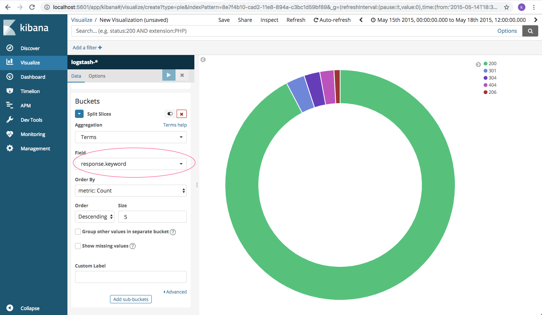
Task: Open the Order By dropdown
Action: (x=131, y=191)
